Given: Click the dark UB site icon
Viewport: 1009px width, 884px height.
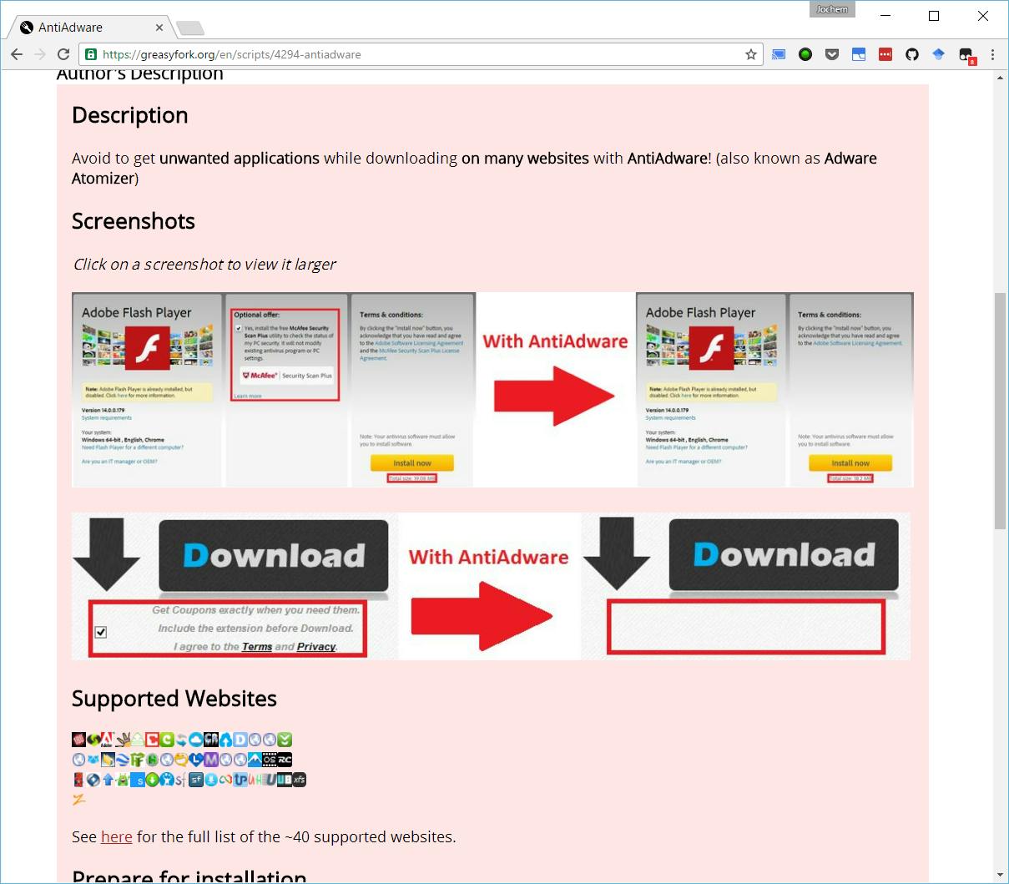Looking at the screenshot, I should click(285, 780).
